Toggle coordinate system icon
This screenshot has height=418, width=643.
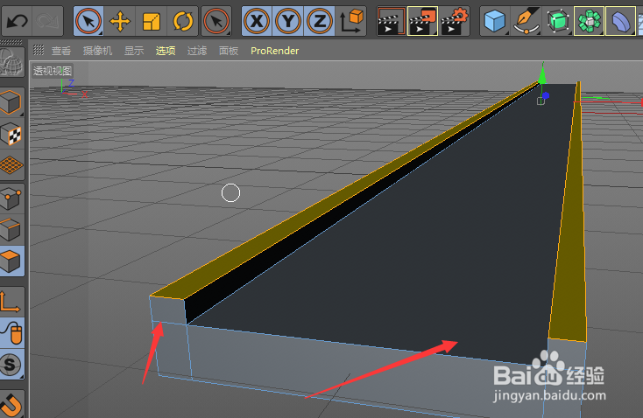pyautogui.click(x=351, y=21)
